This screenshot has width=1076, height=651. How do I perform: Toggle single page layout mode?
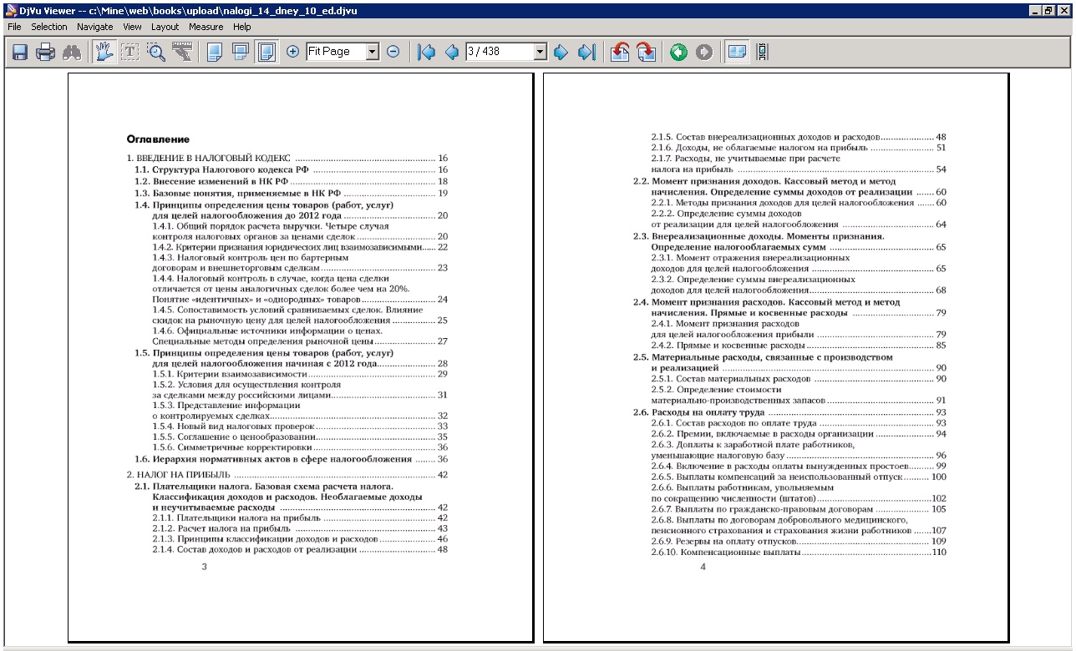pyautogui.click(x=215, y=52)
